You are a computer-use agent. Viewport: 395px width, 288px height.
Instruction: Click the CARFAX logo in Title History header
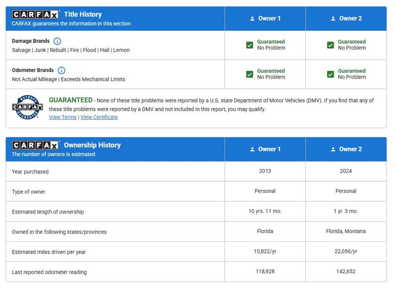click(x=35, y=15)
